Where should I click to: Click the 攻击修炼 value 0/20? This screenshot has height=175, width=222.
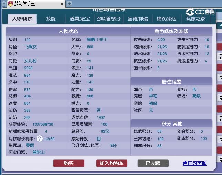pyautogui.click(x=161, y=40)
